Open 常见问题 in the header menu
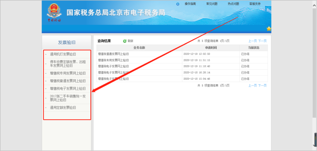The image size is (317, 151). point(212,4)
